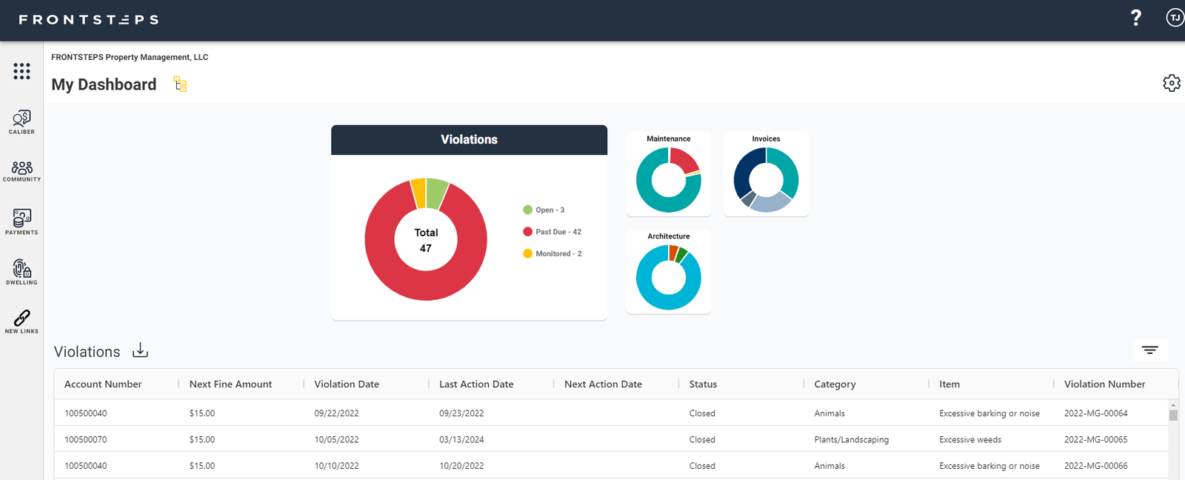
Task: Open the Violations table filter
Action: click(1149, 350)
